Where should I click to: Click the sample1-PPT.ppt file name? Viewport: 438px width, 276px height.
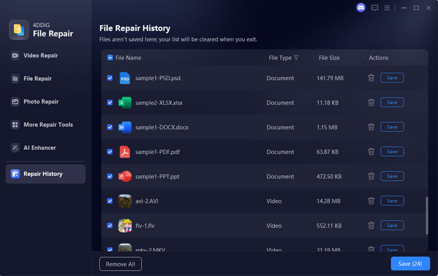tap(157, 177)
